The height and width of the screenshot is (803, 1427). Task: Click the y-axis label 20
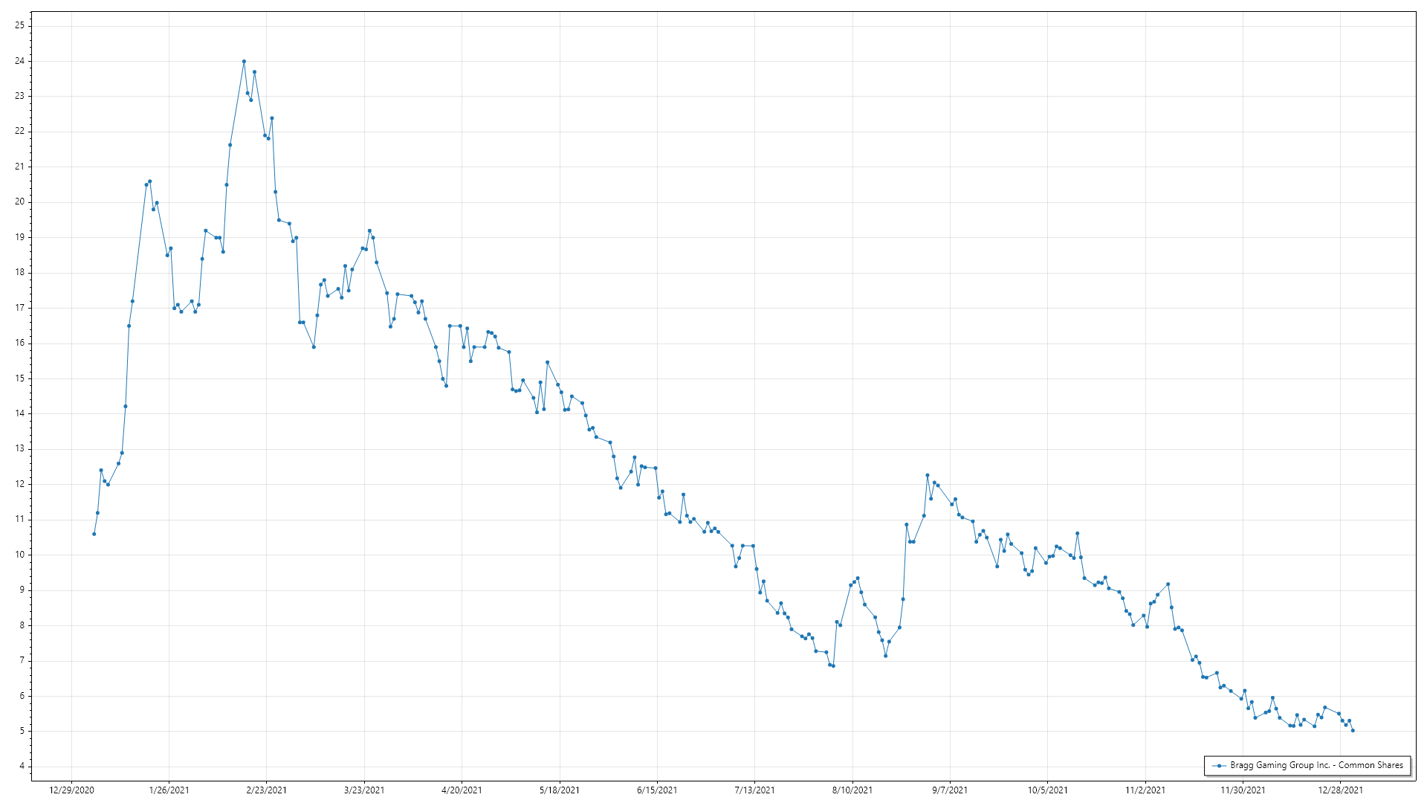pos(19,202)
